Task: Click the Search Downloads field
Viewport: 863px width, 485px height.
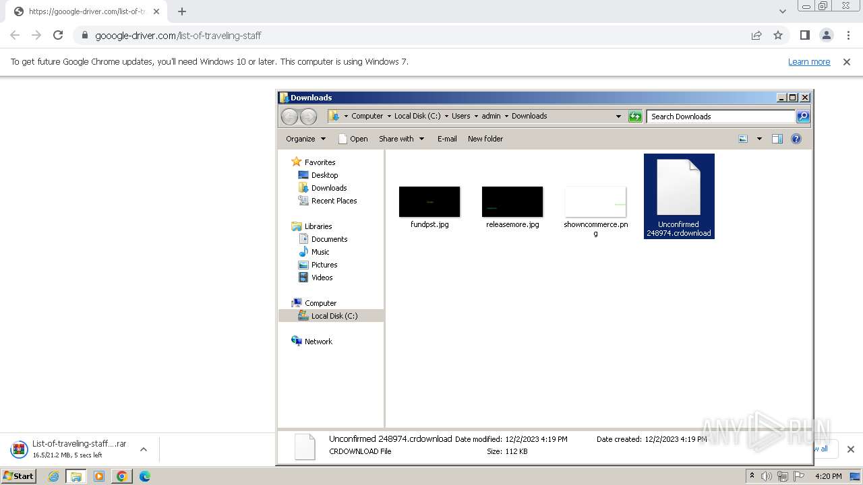Action: [721, 117]
